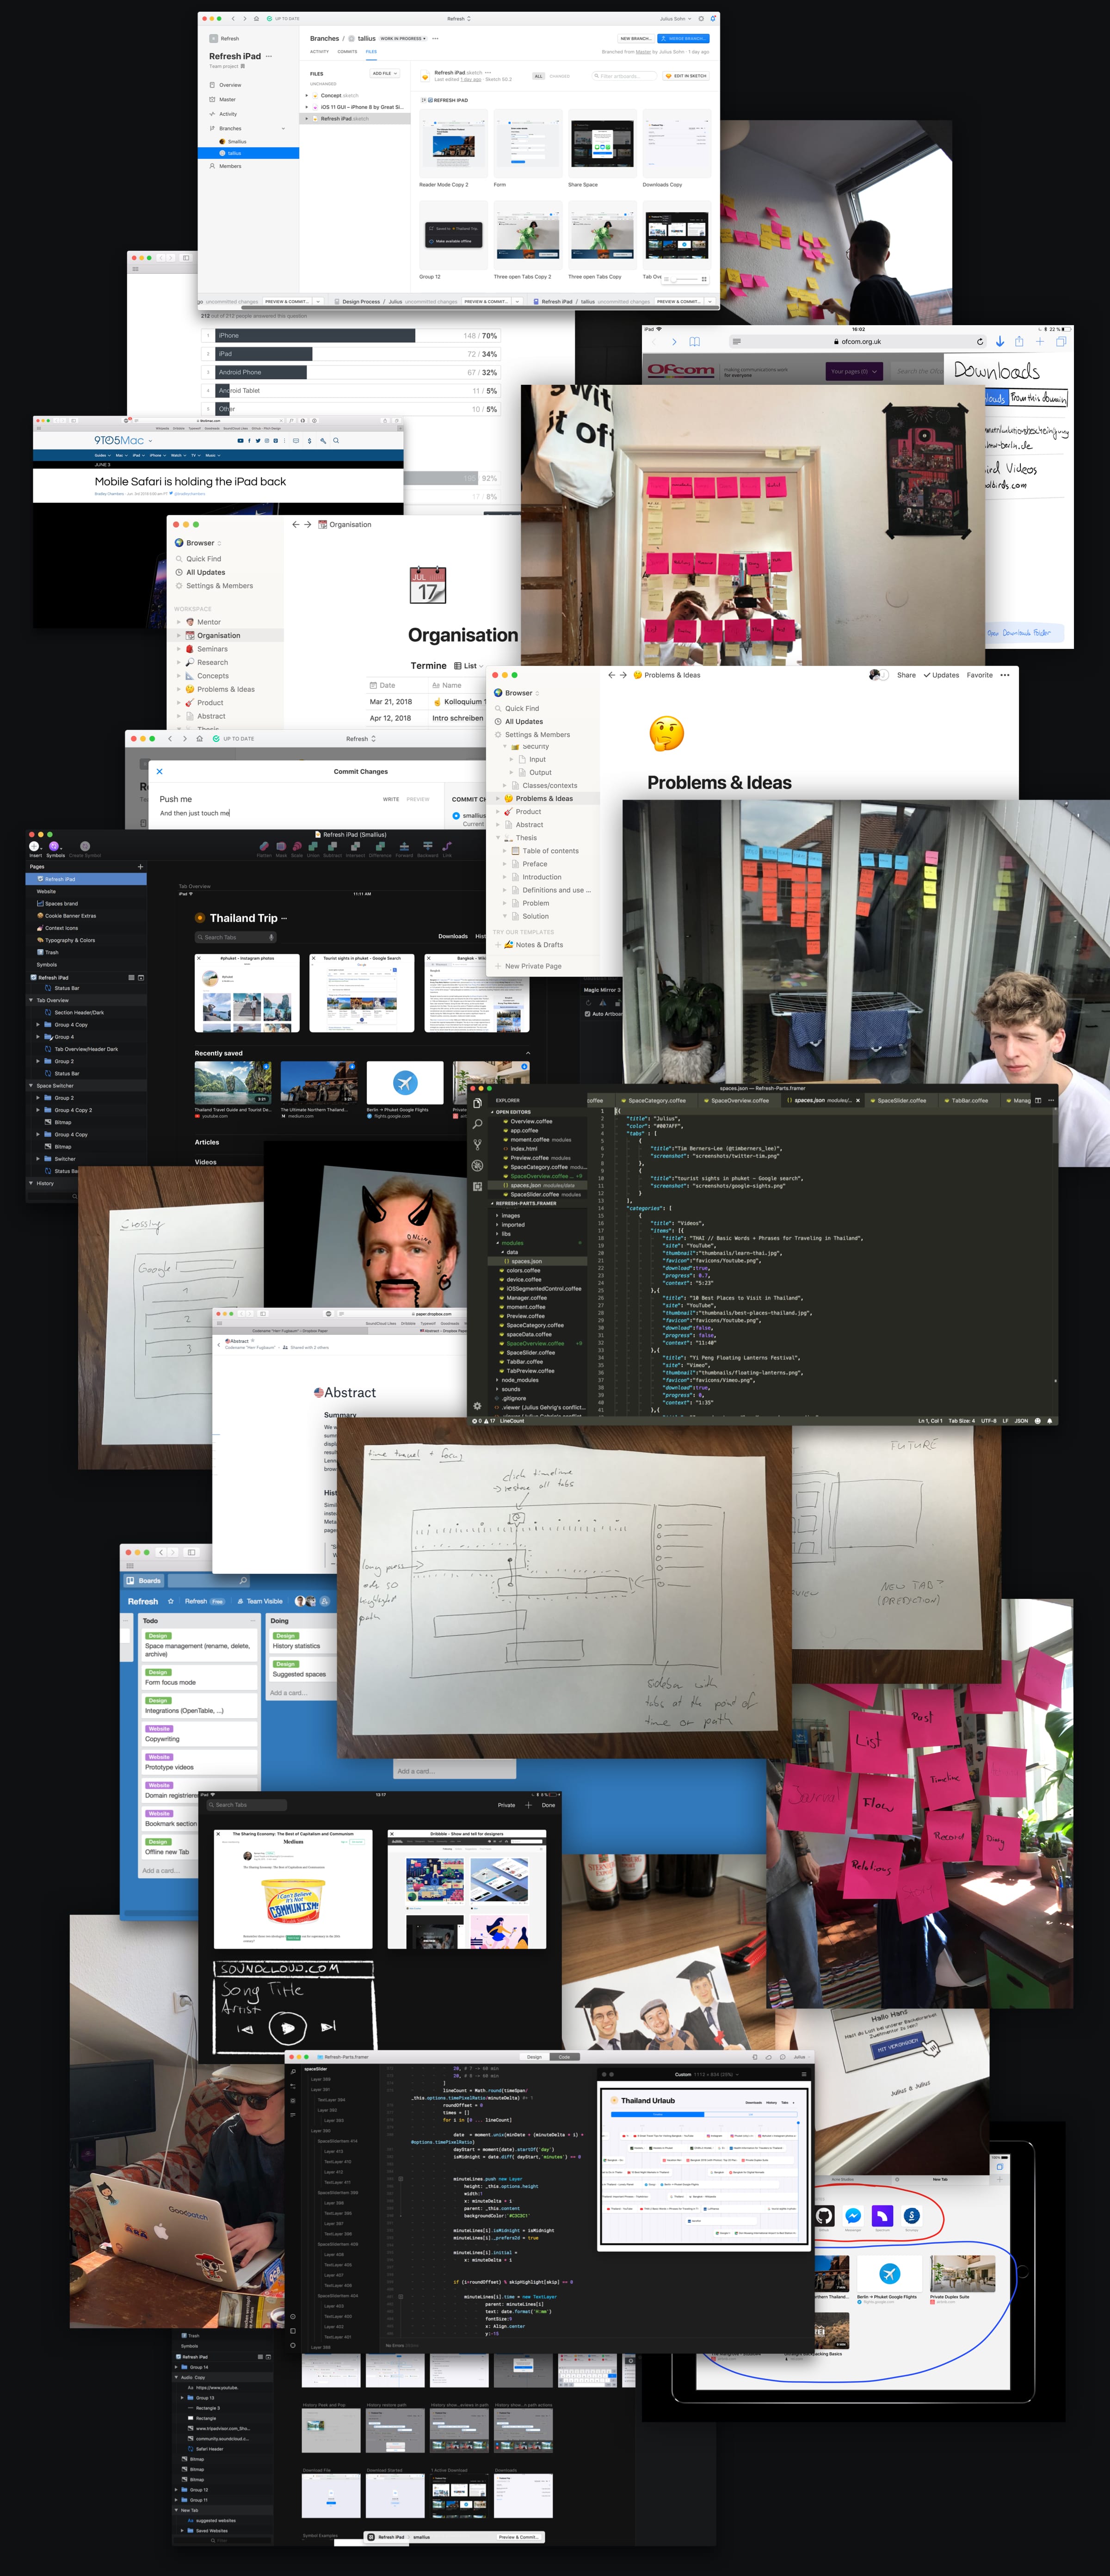1110x2576 pixels.
Task: Add a new page in Sketch Pages panel
Action: pyautogui.click(x=140, y=867)
